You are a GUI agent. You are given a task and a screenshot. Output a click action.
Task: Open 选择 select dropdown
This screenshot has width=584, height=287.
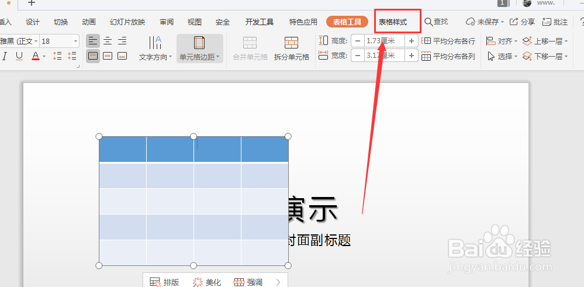(502, 57)
